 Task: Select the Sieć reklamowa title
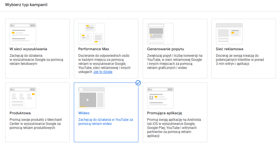229,49
